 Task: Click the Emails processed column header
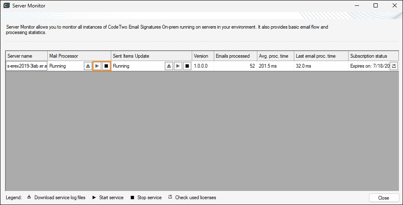click(x=236, y=56)
